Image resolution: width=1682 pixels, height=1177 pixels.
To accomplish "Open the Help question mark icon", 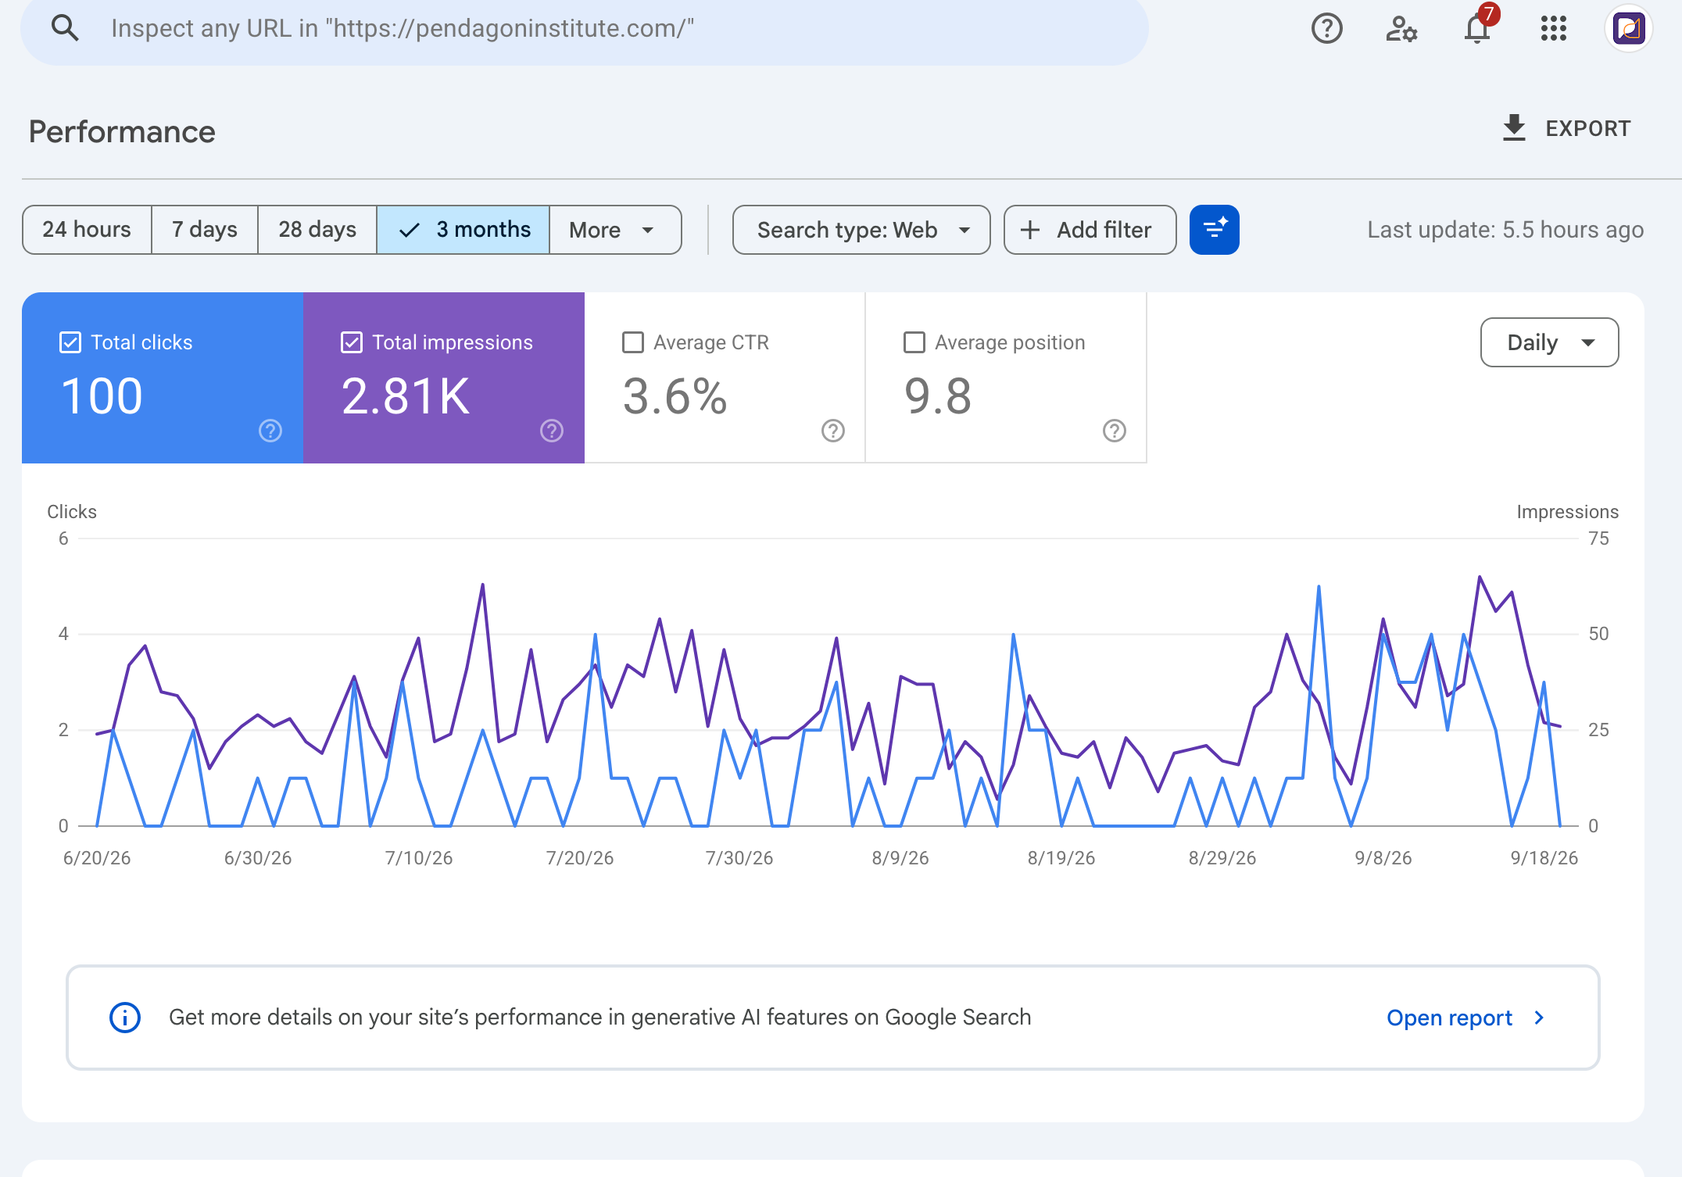I will click(1326, 29).
